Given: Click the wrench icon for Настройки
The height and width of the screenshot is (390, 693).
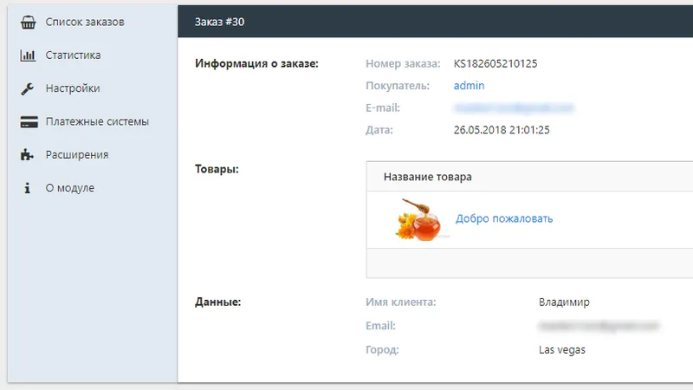Looking at the screenshot, I should click(28, 88).
